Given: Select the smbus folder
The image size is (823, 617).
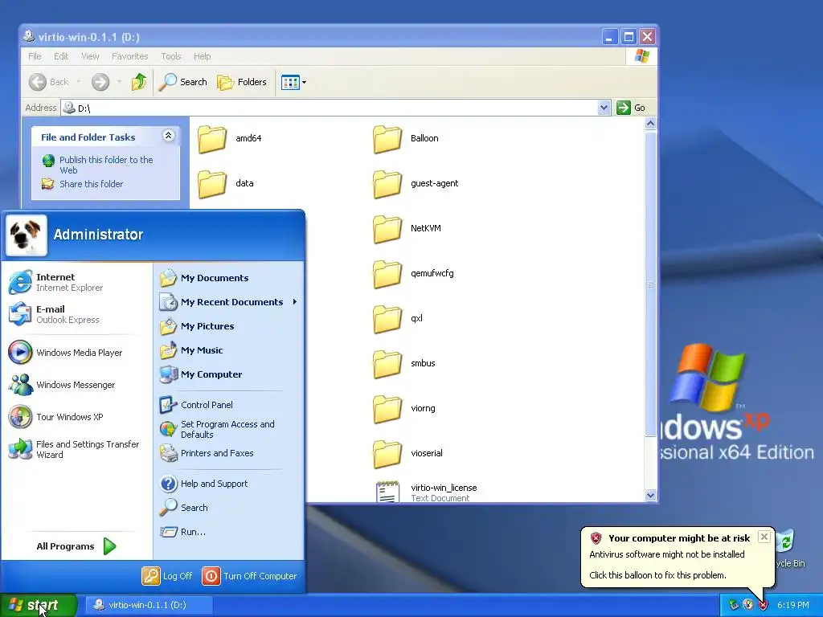Looking at the screenshot, I should click(x=404, y=364).
